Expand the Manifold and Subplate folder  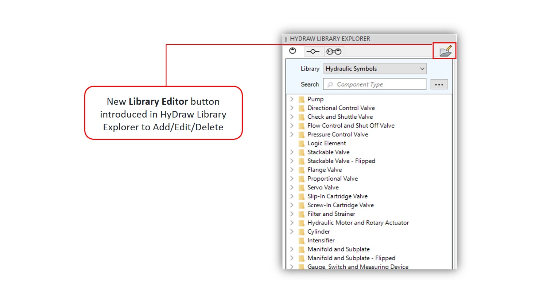point(291,249)
